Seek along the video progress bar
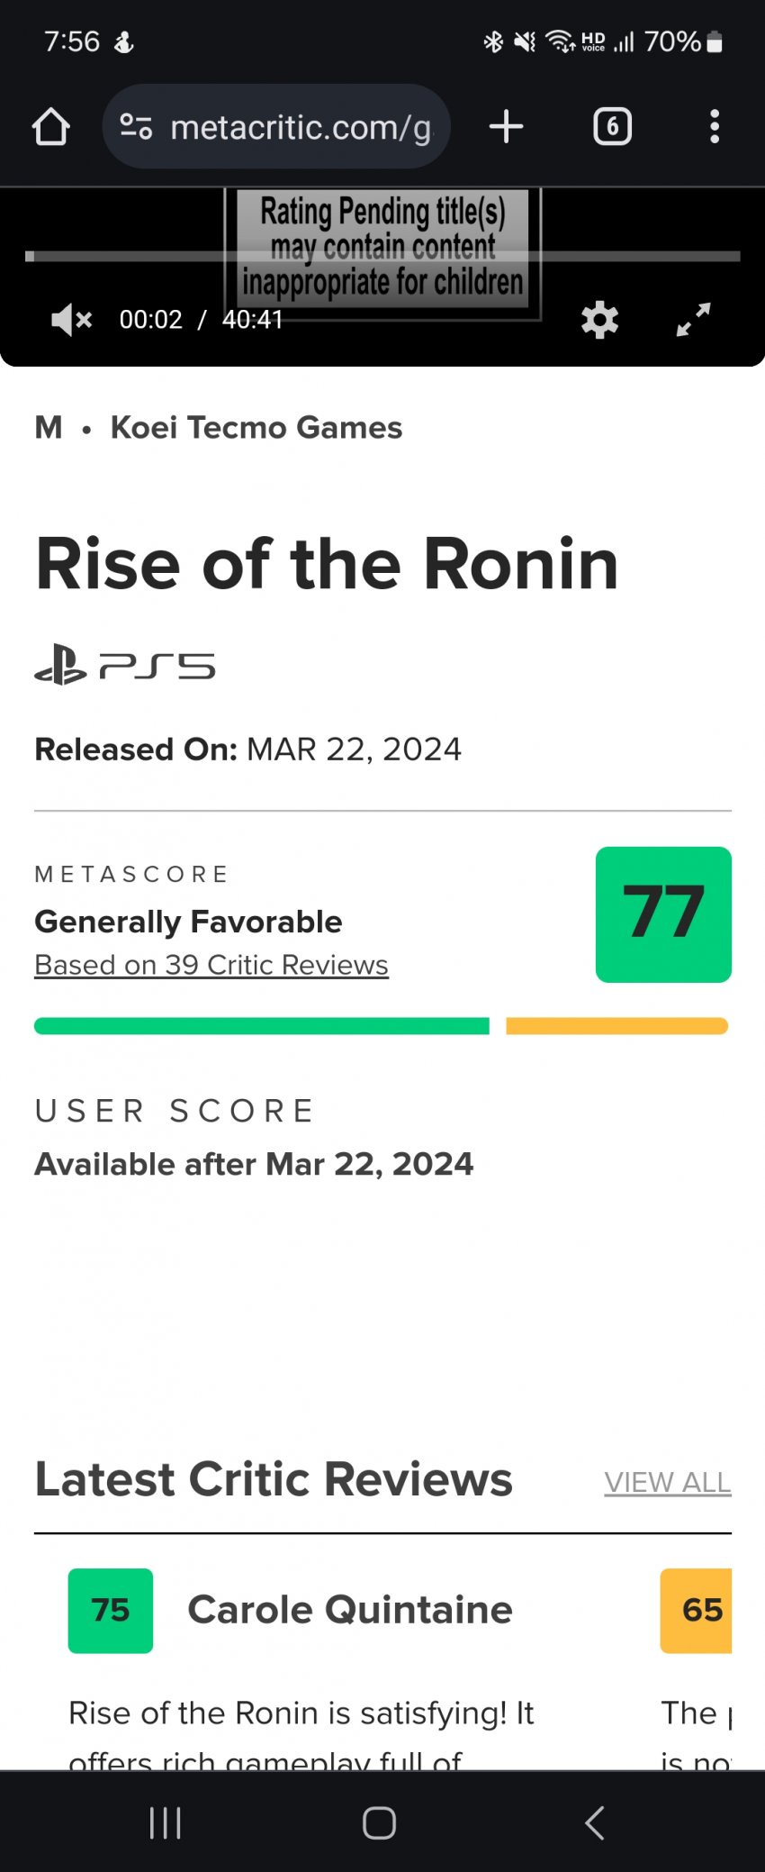765x1872 pixels. click(x=382, y=257)
